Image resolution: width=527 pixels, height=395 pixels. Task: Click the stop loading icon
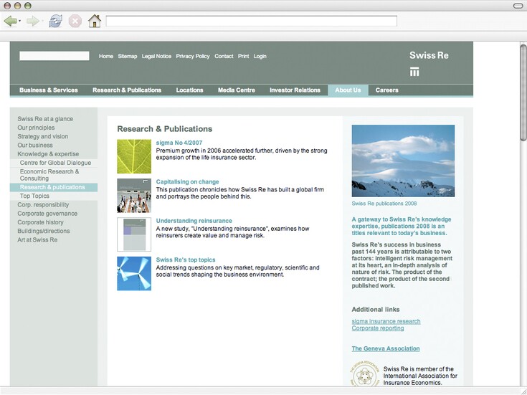tap(75, 22)
